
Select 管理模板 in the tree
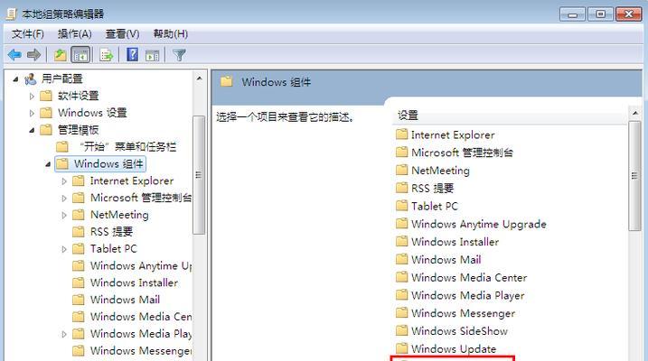click(78, 130)
